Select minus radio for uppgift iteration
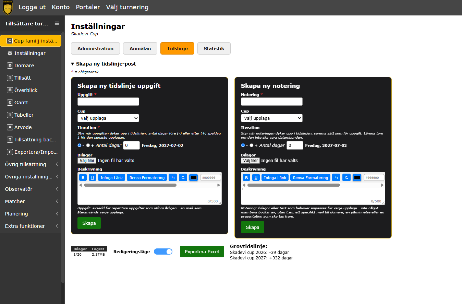The image size is (462, 304). click(x=80, y=145)
